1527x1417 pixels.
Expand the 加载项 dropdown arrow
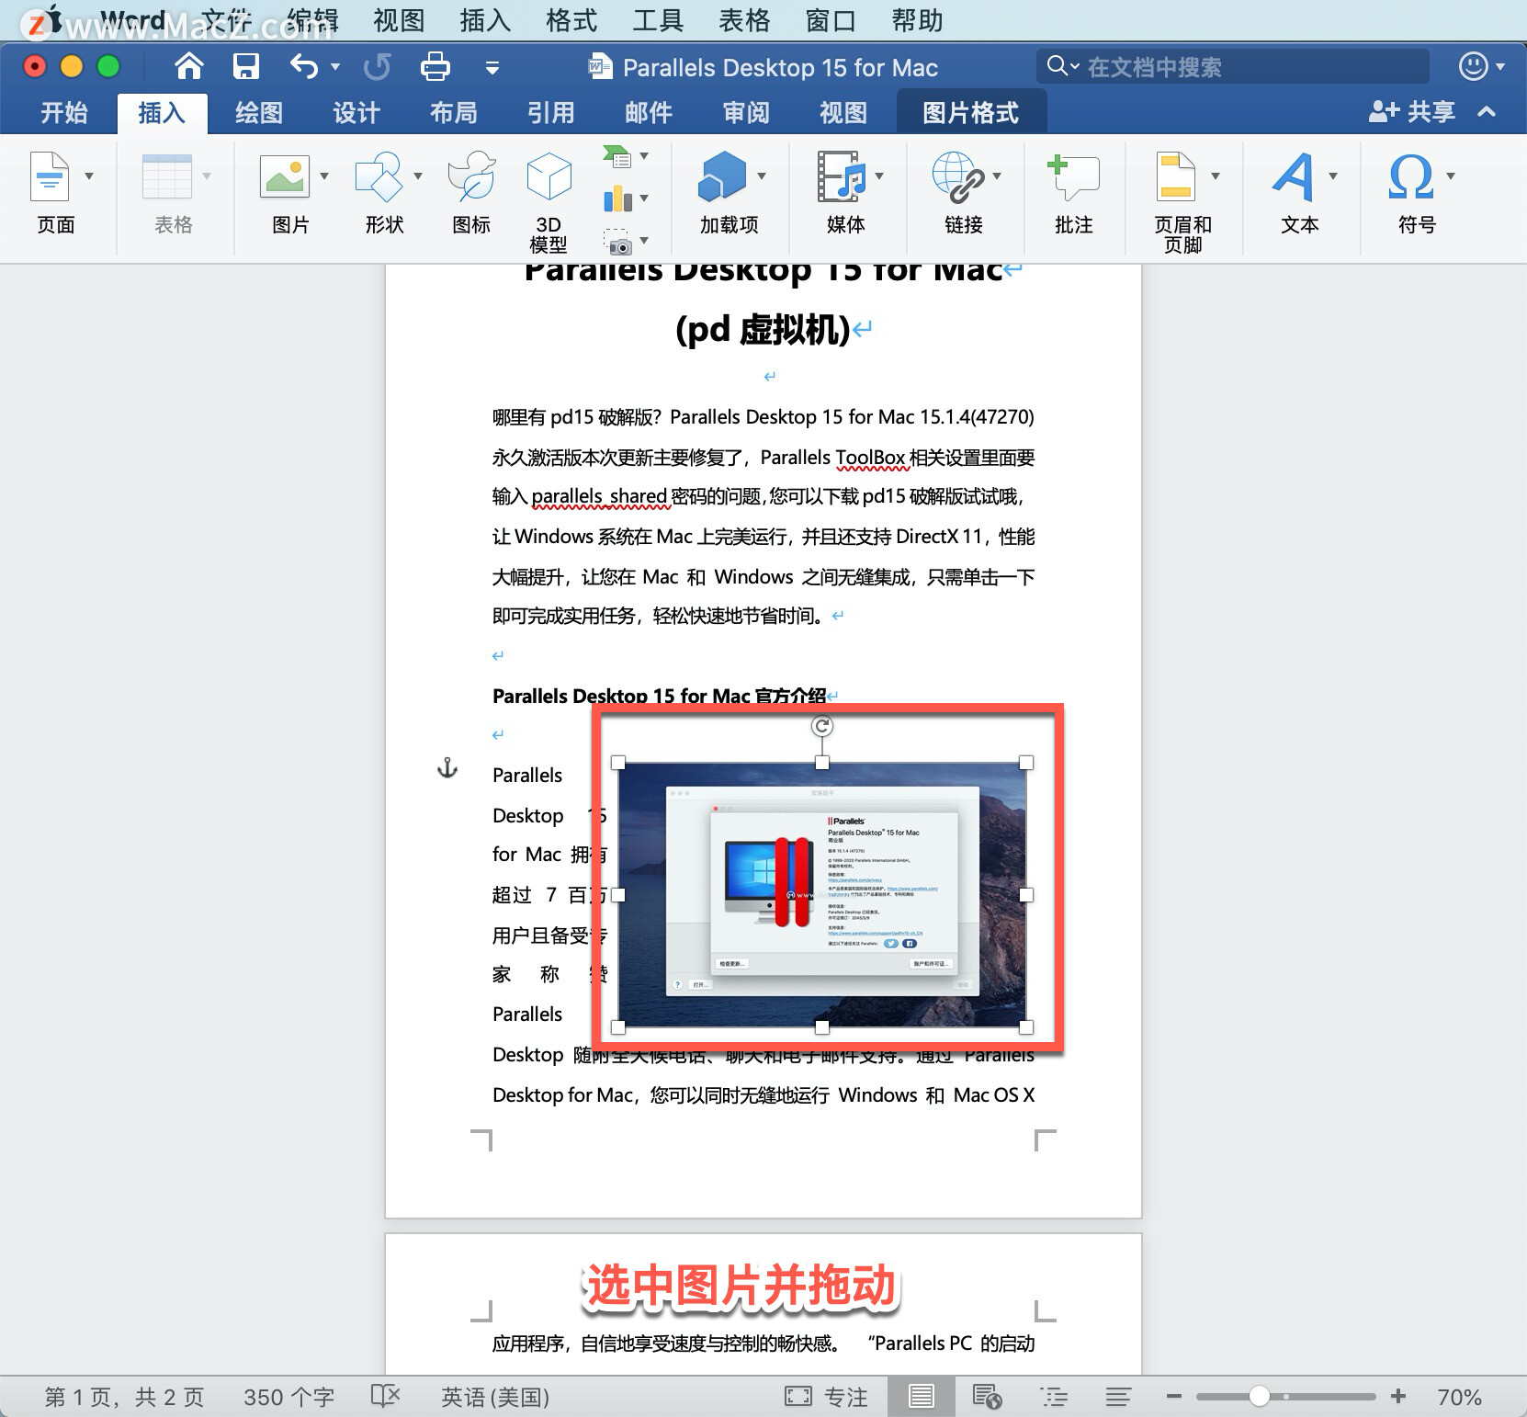click(762, 176)
